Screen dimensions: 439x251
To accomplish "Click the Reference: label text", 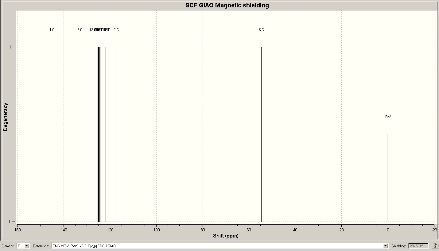I will (41, 246).
